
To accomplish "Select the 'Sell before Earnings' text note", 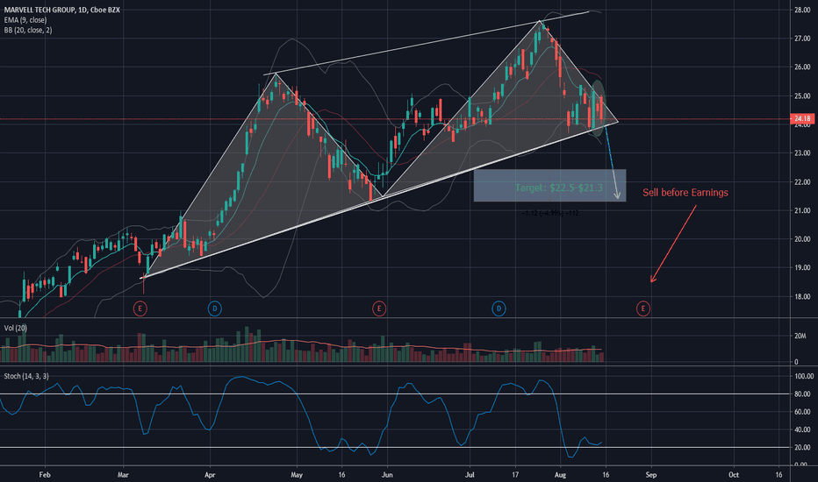I will (685, 192).
